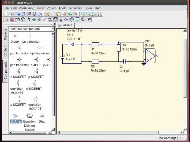
Task: Click the Wire Label NAME icon
Action: (x=50, y=20)
